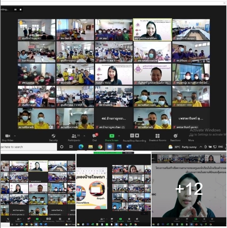Pause recording from the bottom toolbar

click(132, 136)
